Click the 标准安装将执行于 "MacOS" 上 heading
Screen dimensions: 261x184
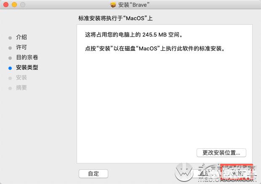click(115, 18)
